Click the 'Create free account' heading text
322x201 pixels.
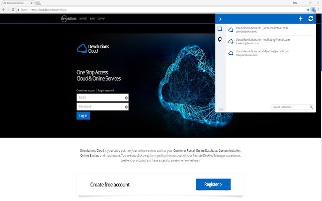[110, 184]
